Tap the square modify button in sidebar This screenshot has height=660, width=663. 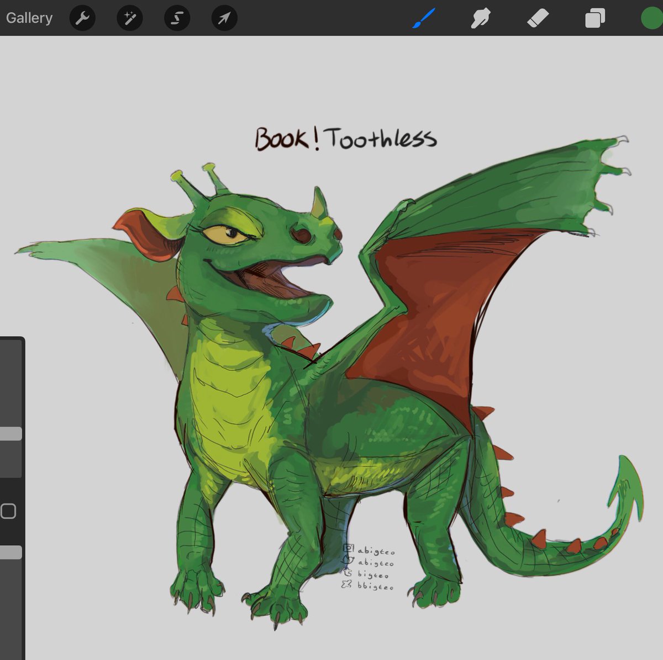click(x=8, y=511)
